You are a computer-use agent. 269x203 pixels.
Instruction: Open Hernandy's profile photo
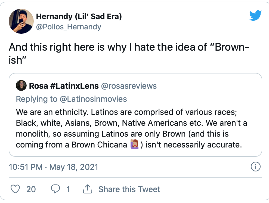[x=21, y=21]
